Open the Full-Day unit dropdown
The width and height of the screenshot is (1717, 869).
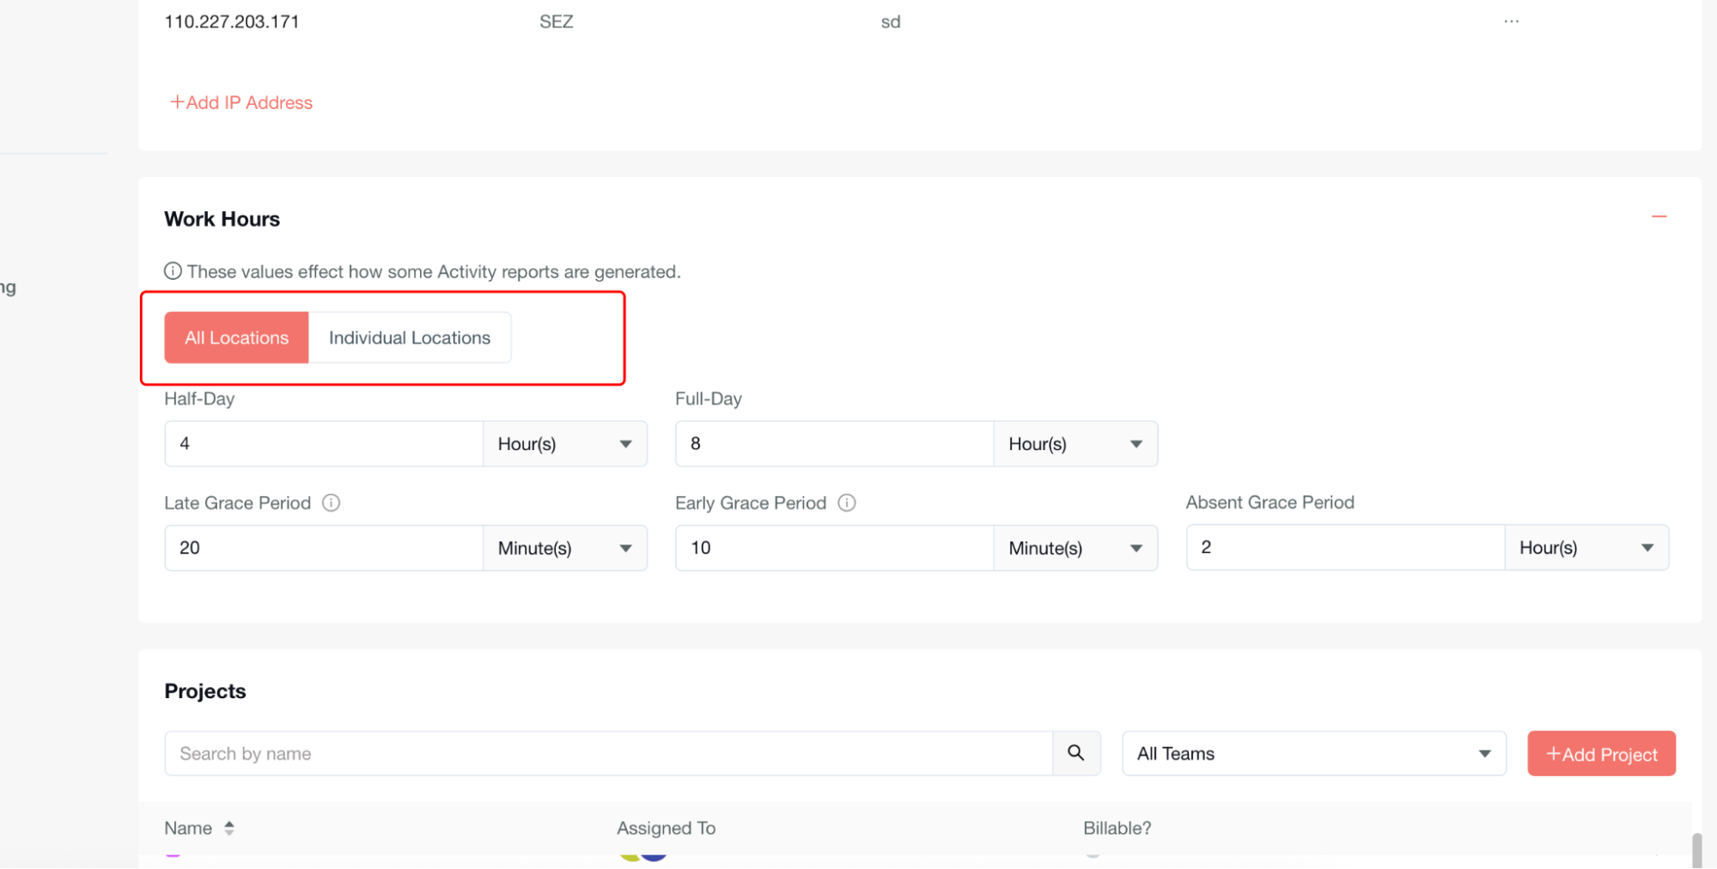pos(1075,444)
